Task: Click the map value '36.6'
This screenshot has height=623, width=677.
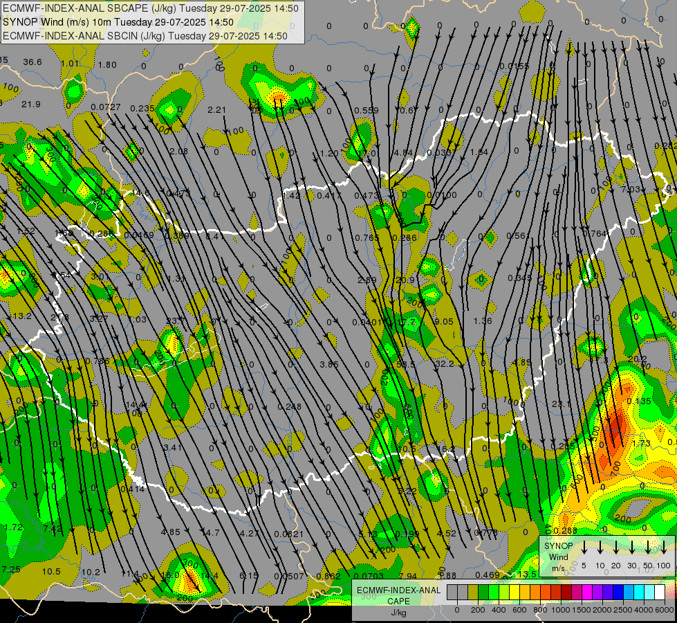Action: (x=33, y=62)
